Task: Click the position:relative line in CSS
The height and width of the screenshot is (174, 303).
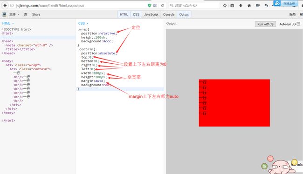Action: [x=99, y=33]
